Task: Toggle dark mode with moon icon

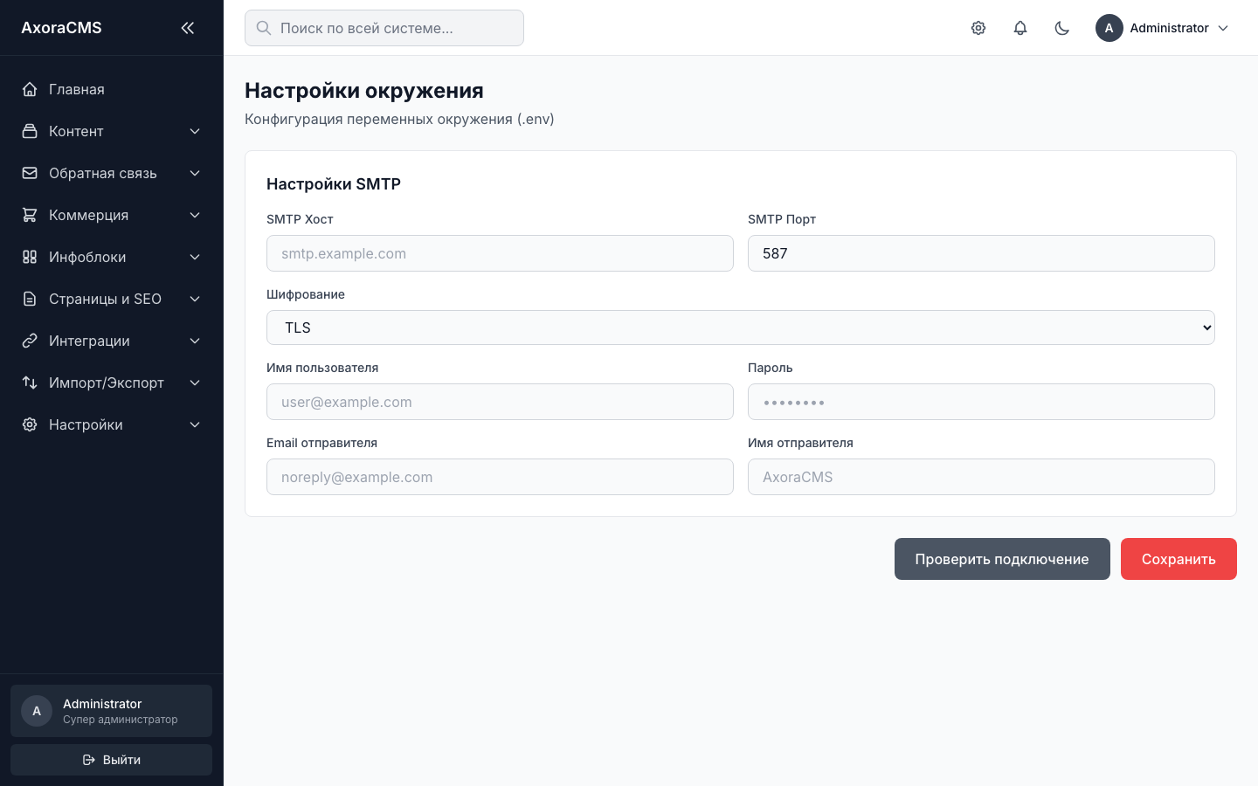Action: pos(1062,28)
